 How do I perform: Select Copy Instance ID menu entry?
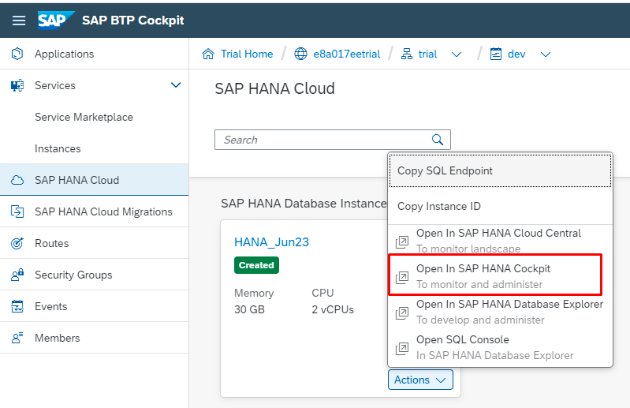500,206
